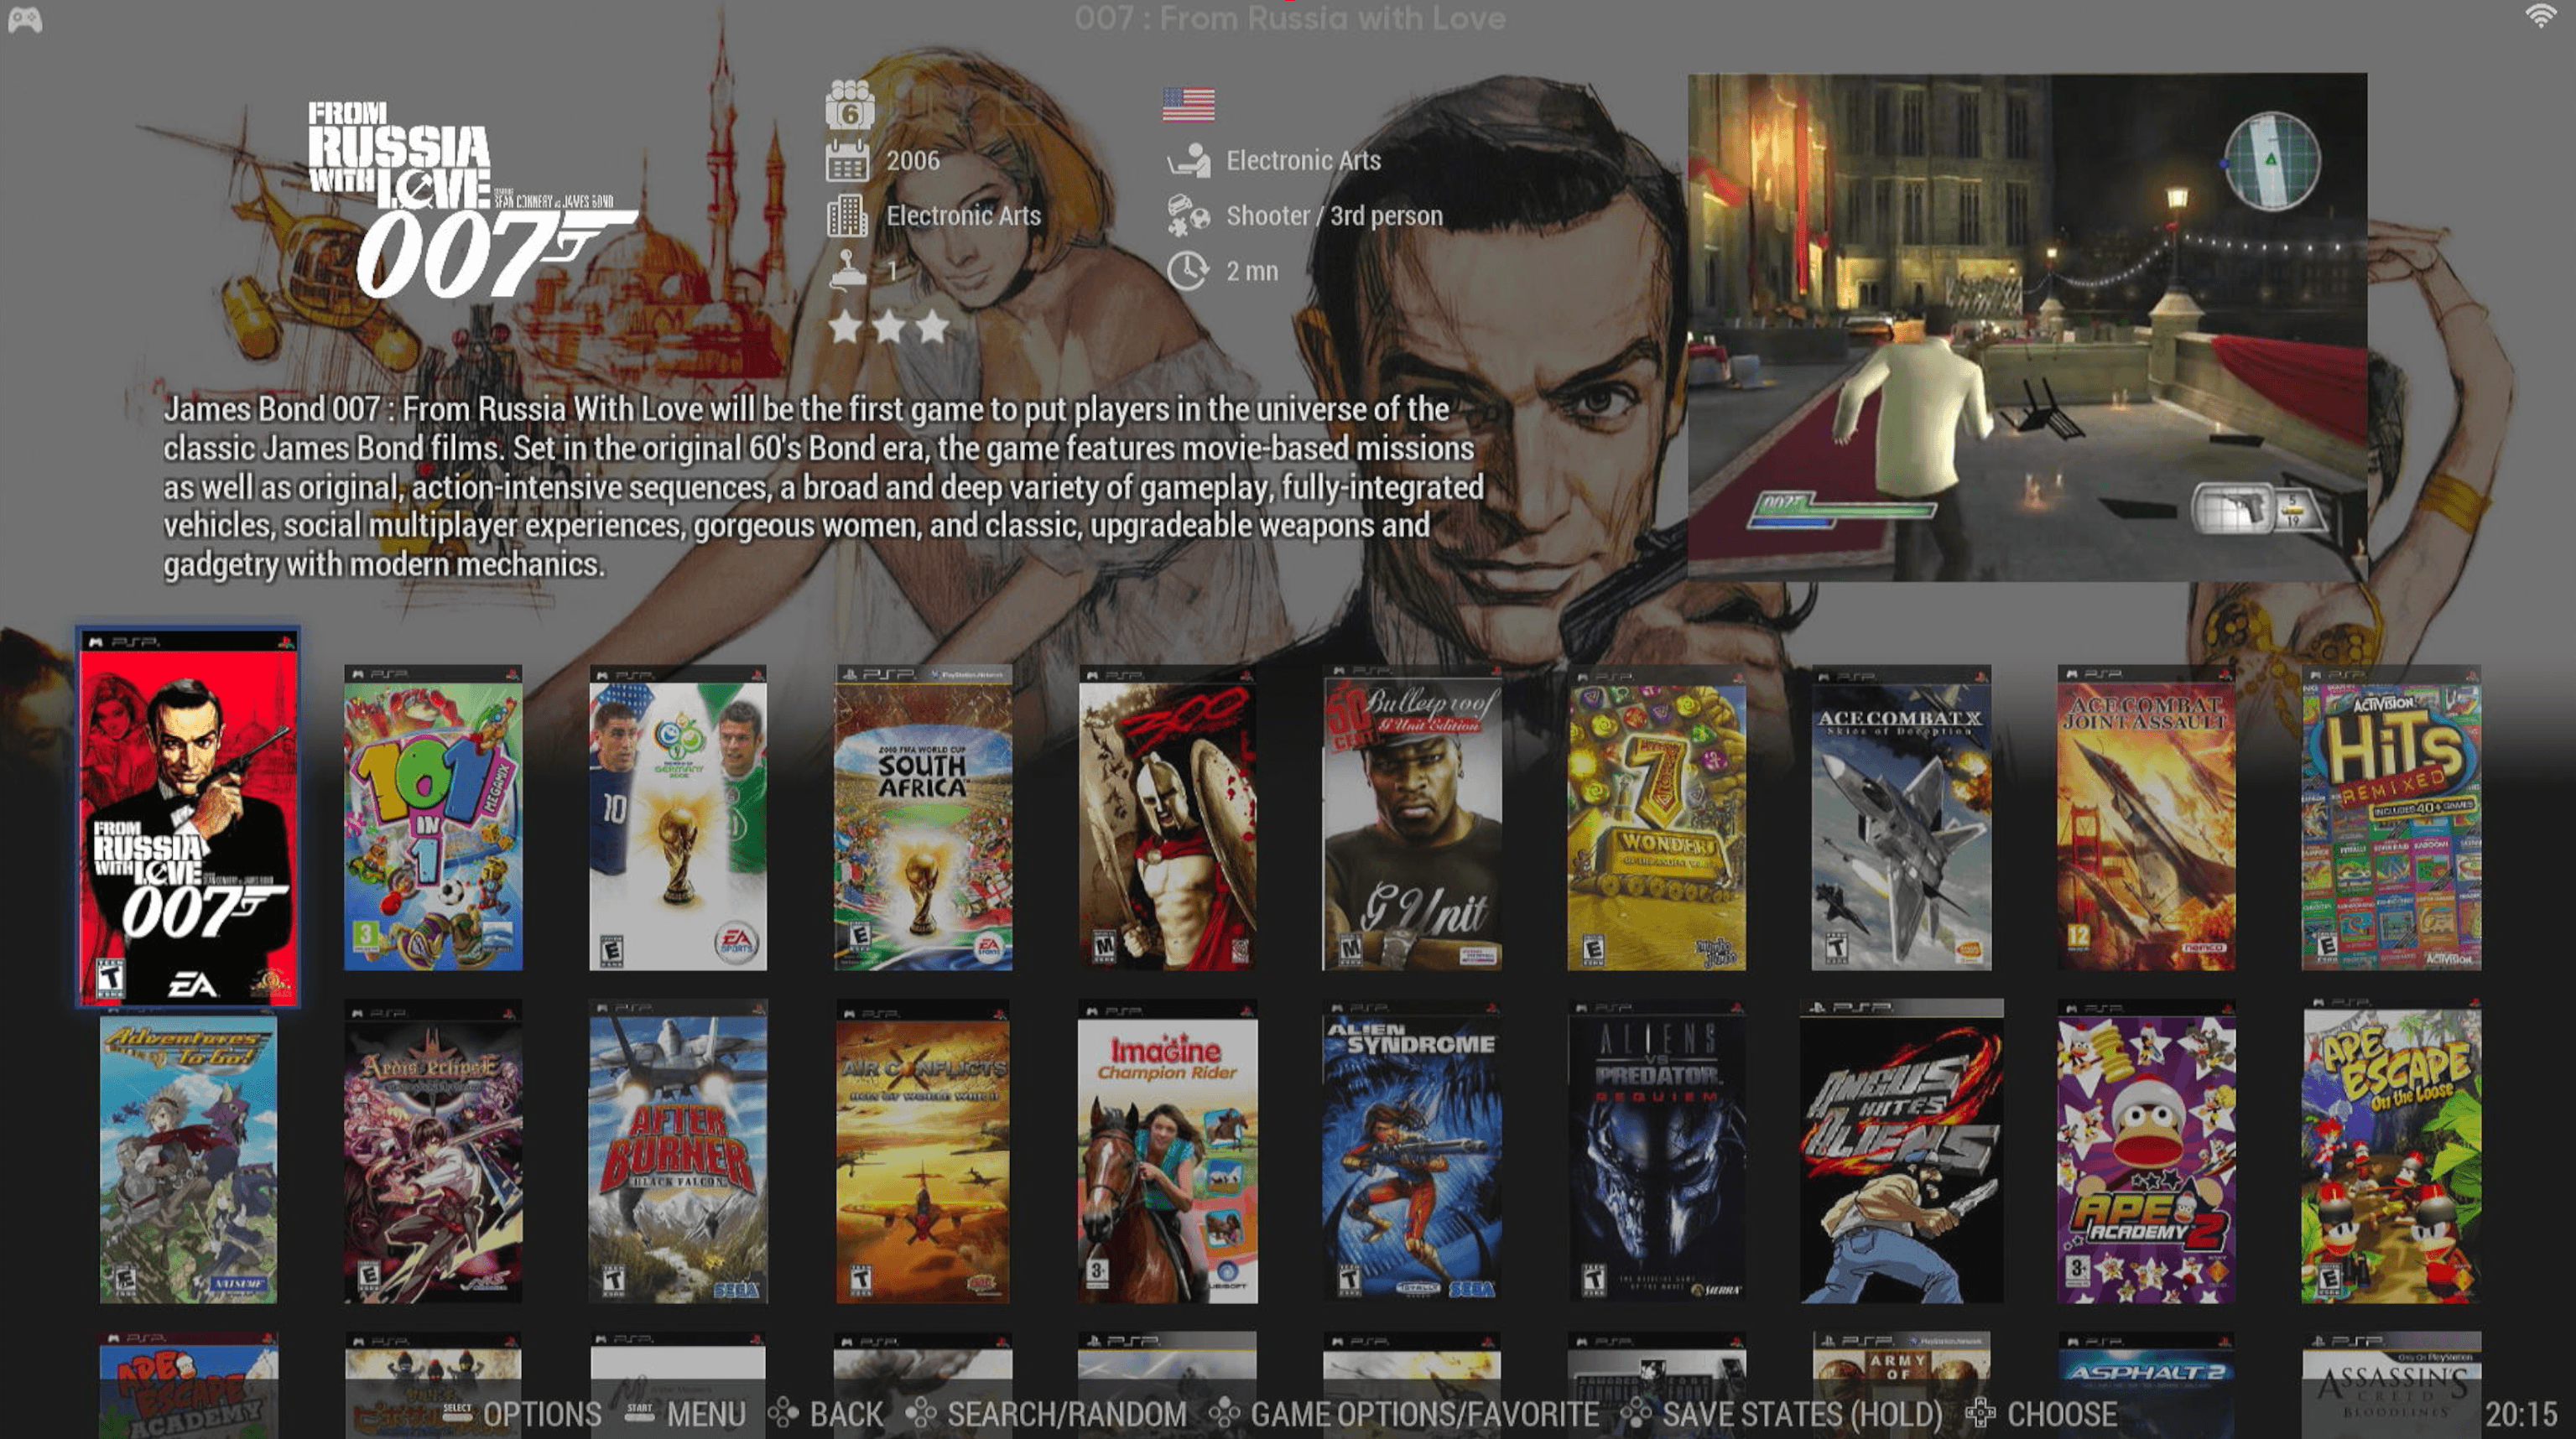Select the 101-in-1 Megamix cover
The height and width of the screenshot is (1439, 2576).
[433, 817]
